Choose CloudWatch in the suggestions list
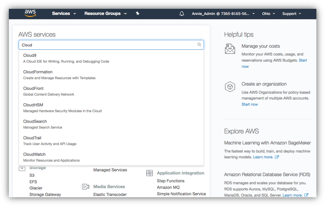Screen dimensions: 325x206 111,157
